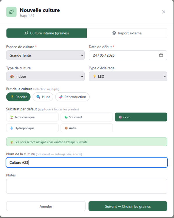This screenshot has height=218, width=174.
Task: Expand the Type de culture dropdown
Action: point(45,76)
